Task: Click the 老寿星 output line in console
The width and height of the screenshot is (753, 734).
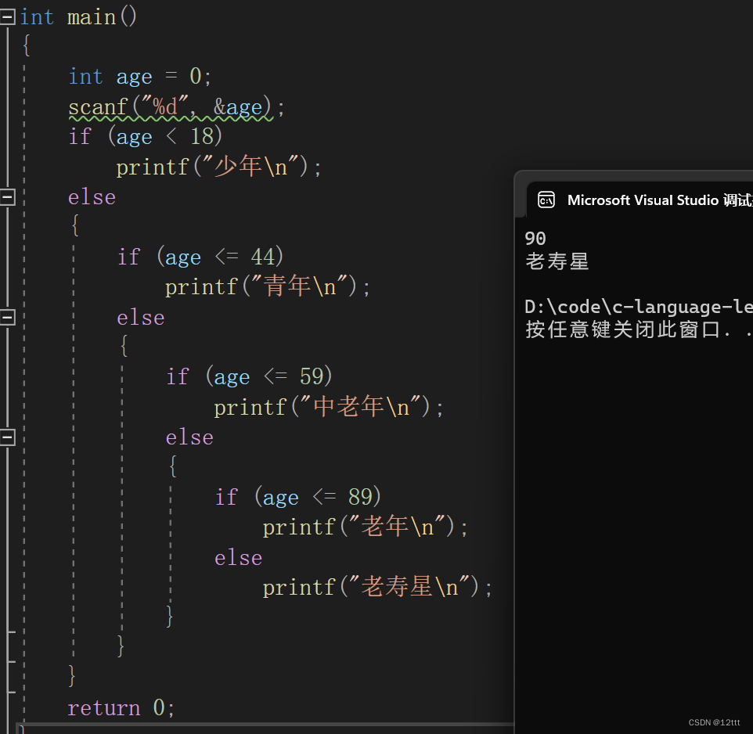Action: pos(557,261)
